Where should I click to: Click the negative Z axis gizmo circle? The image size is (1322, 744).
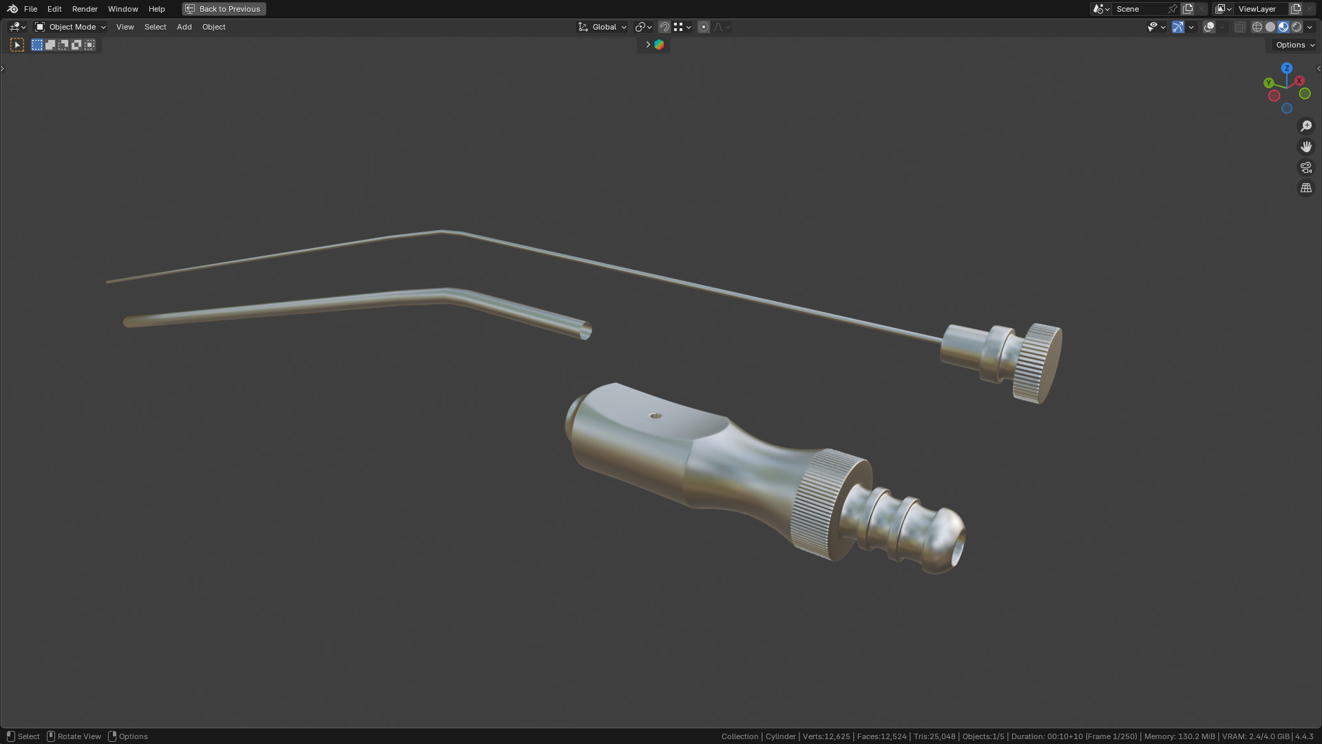pyautogui.click(x=1287, y=108)
